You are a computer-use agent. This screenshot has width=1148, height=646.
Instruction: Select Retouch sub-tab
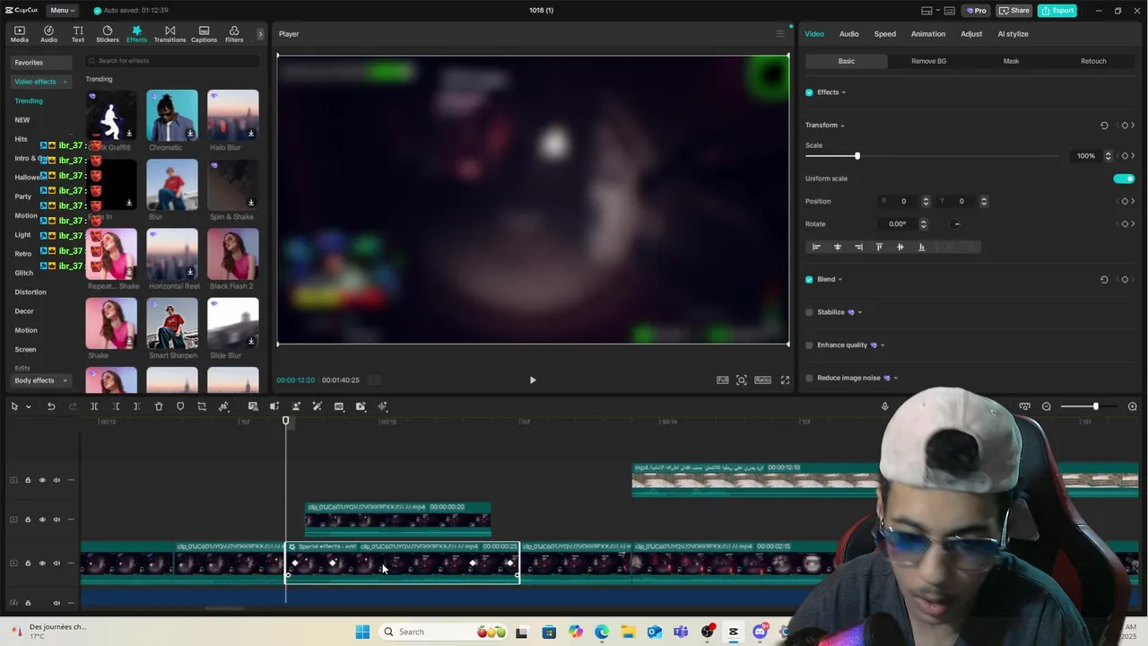coord(1093,61)
